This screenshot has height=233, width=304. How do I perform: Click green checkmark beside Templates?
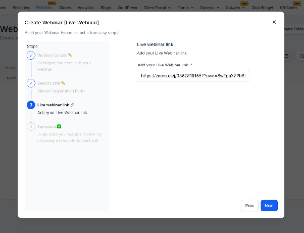[x=59, y=126]
